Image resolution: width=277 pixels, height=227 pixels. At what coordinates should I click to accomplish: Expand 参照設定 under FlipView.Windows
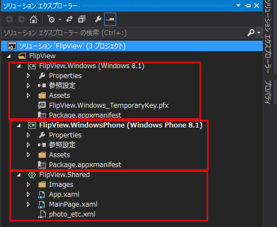click(x=28, y=86)
